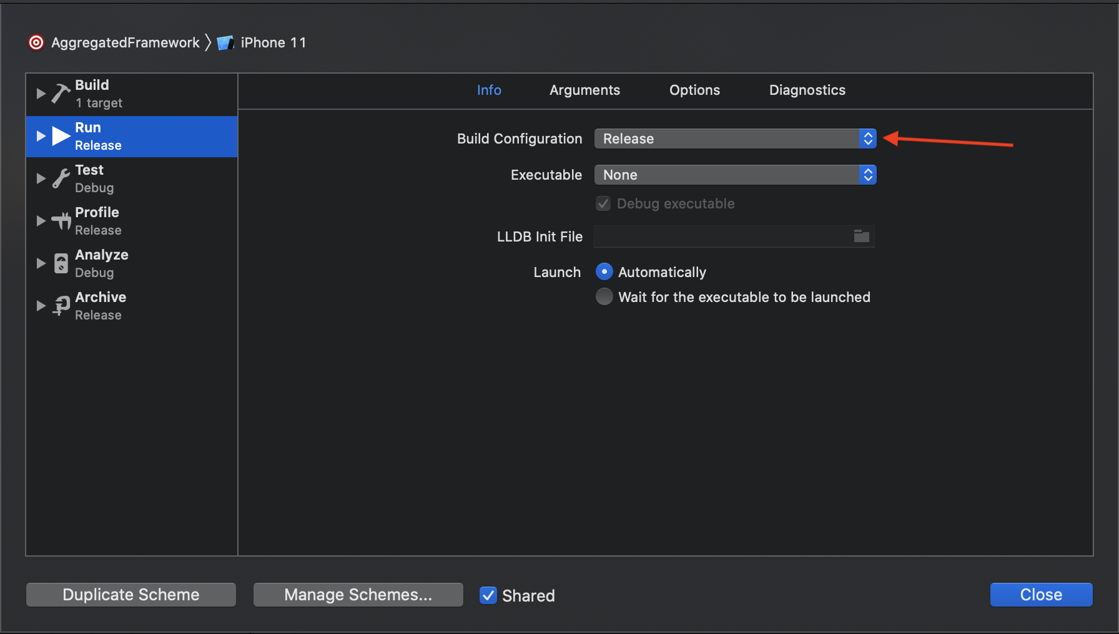
Task: Switch to the Diagnostics tab
Action: pyautogui.click(x=807, y=90)
